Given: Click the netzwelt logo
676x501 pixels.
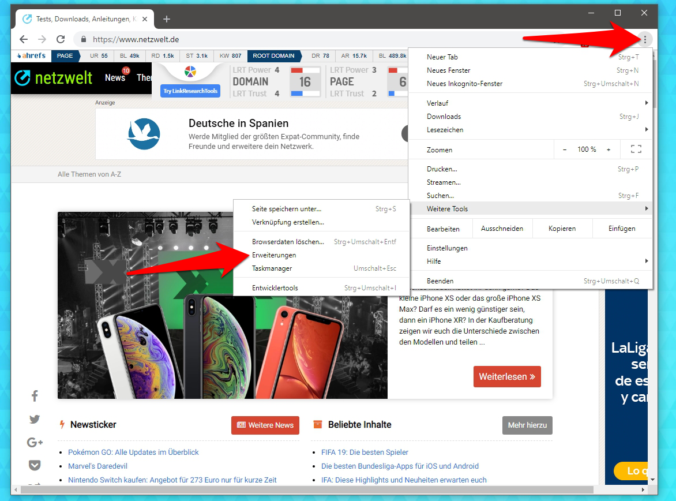Looking at the screenshot, I should pyautogui.click(x=54, y=78).
